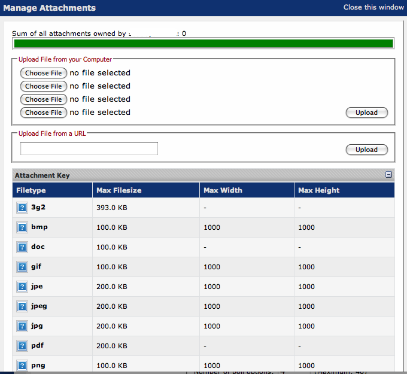Click the Attachment Key title
The height and width of the screenshot is (374, 407).
42,175
